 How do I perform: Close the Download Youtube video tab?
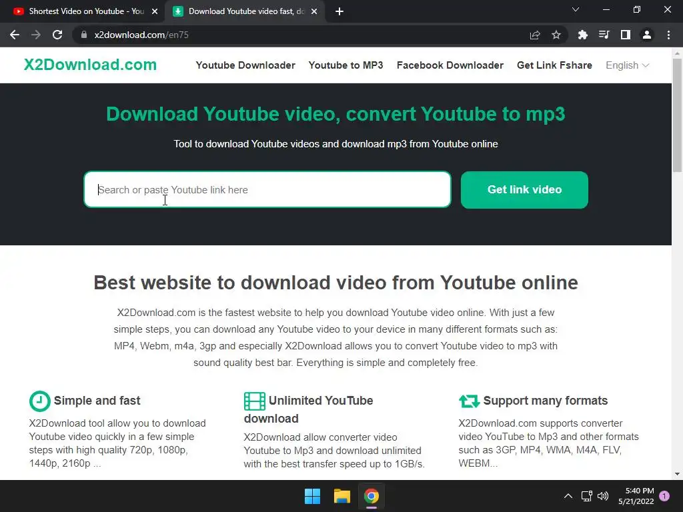tap(314, 11)
